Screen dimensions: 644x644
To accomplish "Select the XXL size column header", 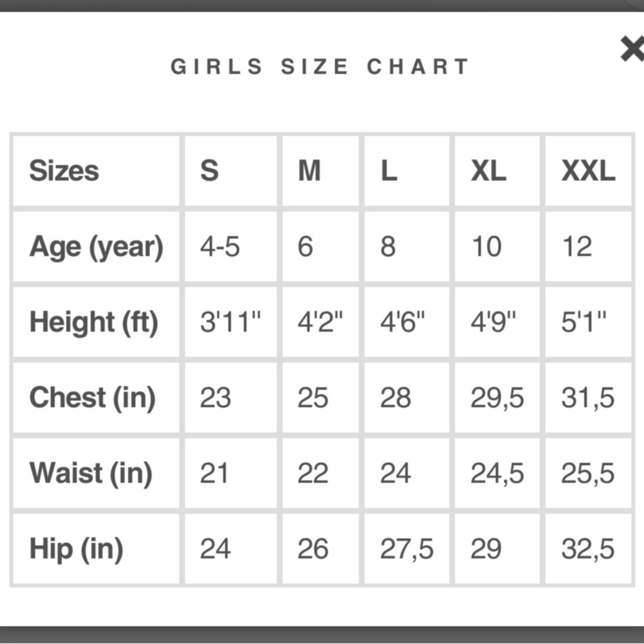I will [x=588, y=171].
